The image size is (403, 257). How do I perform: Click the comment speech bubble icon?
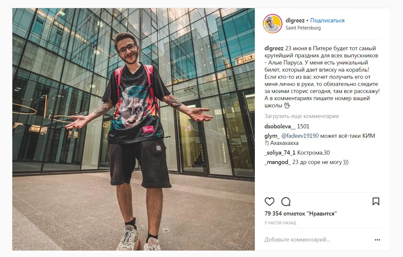286,202
